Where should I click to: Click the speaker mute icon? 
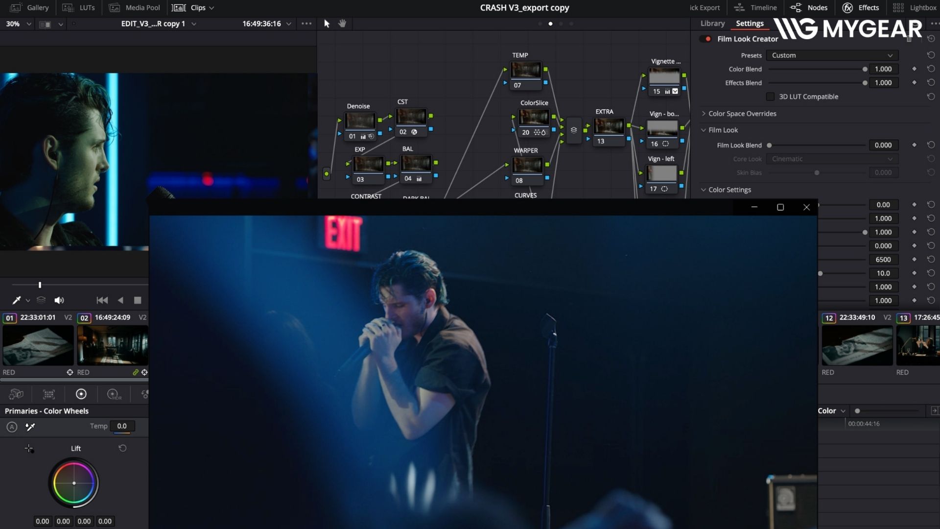coord(59,300)
